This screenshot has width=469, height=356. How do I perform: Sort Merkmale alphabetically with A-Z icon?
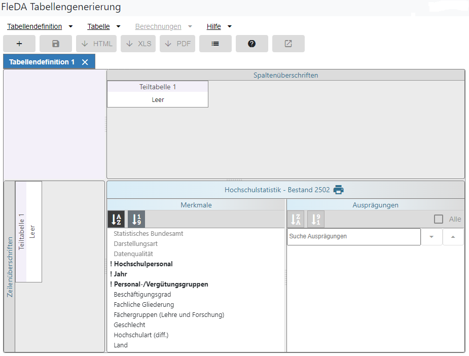(116, 219)
